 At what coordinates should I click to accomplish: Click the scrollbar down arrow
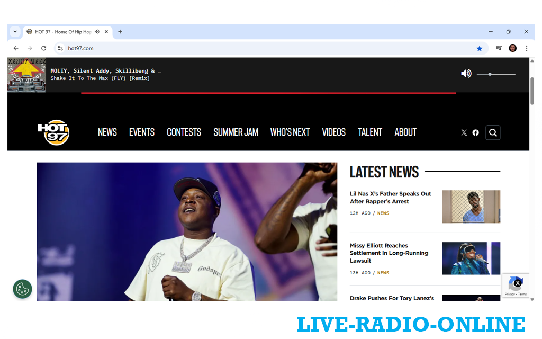pos(532,300)
